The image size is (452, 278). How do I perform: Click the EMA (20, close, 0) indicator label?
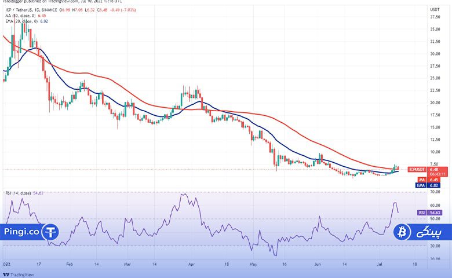point(21,21)
